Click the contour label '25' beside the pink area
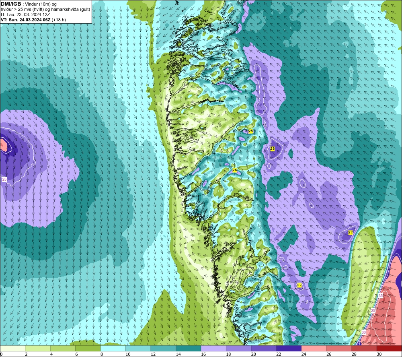This screenshot has height=357, width=402. coord(373,311)
